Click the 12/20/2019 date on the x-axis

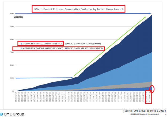click(x=65, y=97)
